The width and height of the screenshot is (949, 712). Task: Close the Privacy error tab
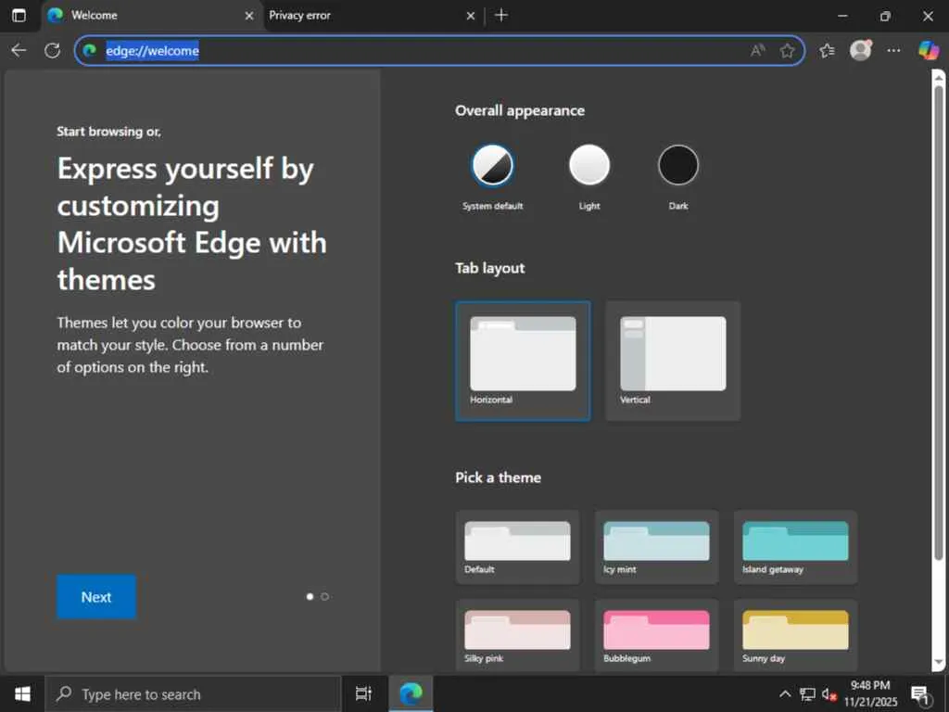coord(470,16)
